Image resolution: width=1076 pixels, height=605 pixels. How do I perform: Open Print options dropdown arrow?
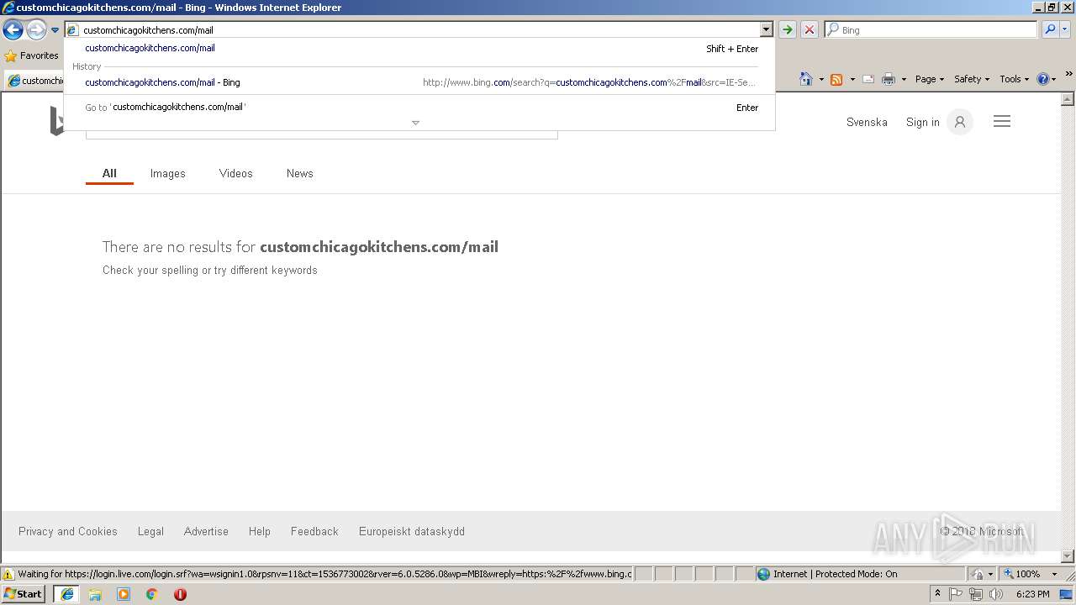point(904,79)
